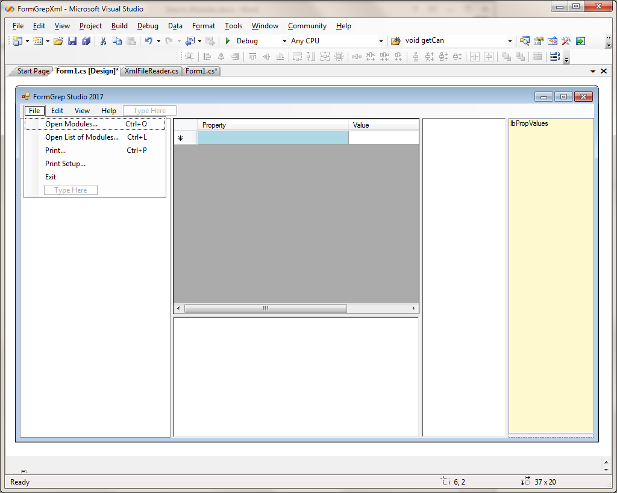Switch to the XmlFileReader.cs tab
This screenshot has height=493, width=617.
tap(151, 71)
